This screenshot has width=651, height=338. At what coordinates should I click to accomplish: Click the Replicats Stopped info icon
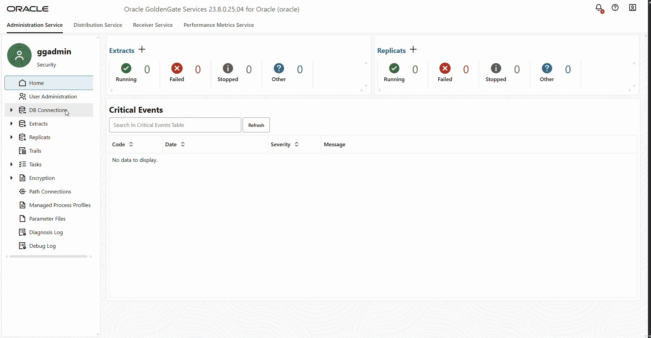[x=496, y=68]
